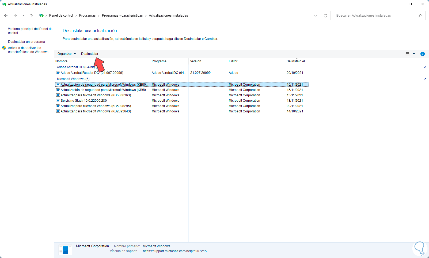Open Help with the question mark icon
This screenshot has height=258, width=429.
[423, 54]
